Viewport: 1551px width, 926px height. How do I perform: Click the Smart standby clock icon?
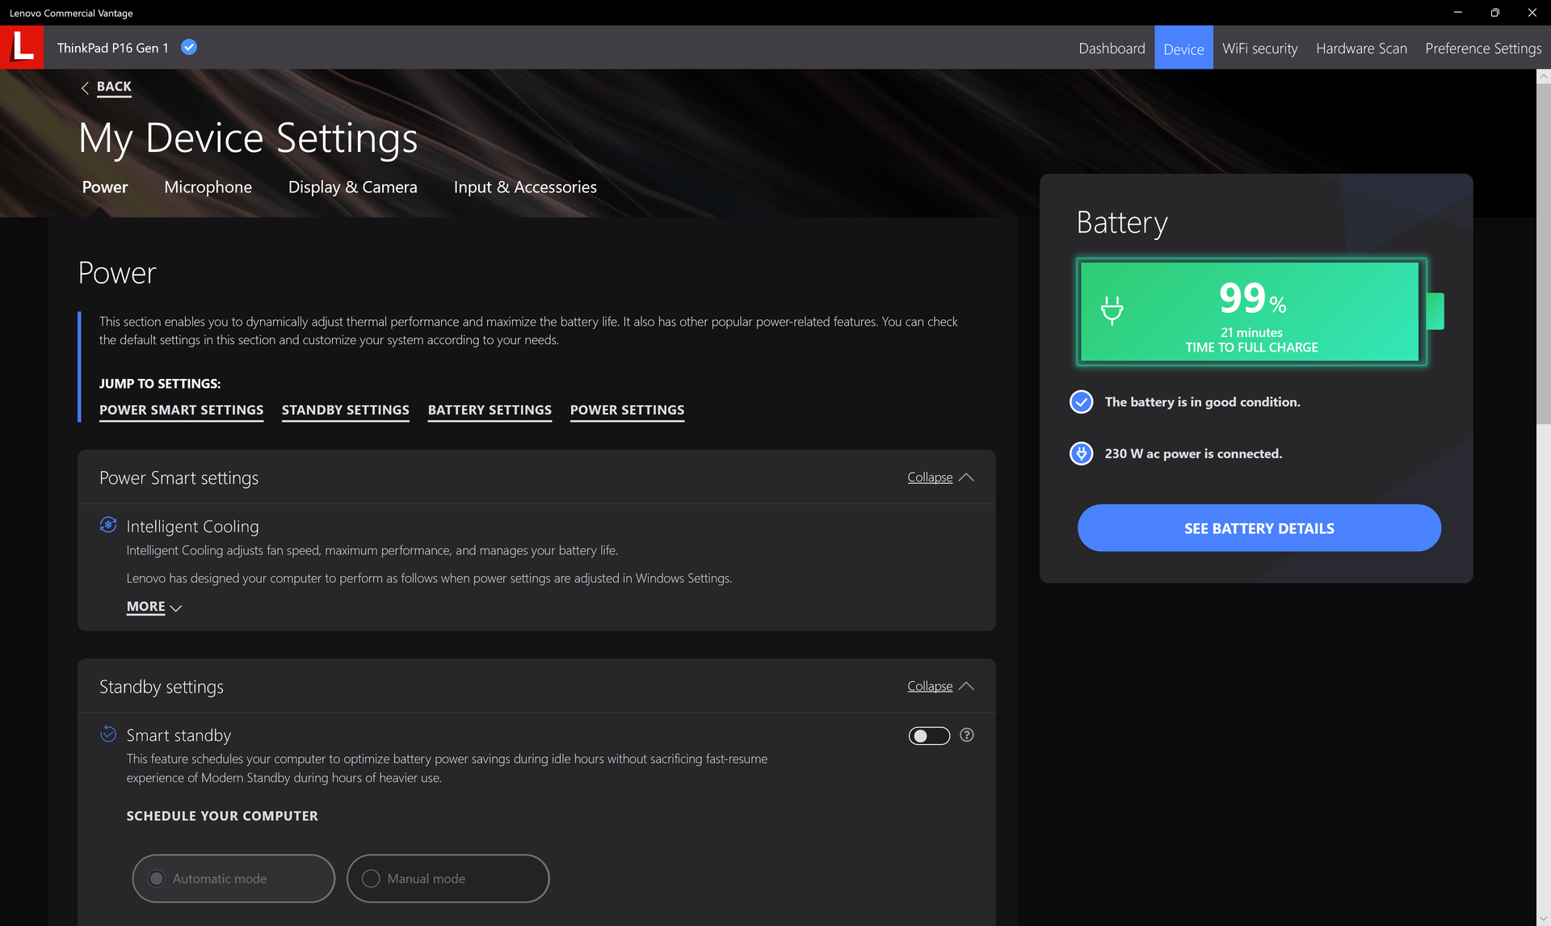point(108,734)
